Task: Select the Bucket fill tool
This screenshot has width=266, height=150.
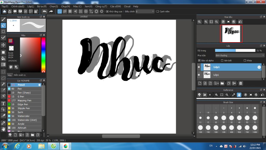Action: [x=3, y=58]
